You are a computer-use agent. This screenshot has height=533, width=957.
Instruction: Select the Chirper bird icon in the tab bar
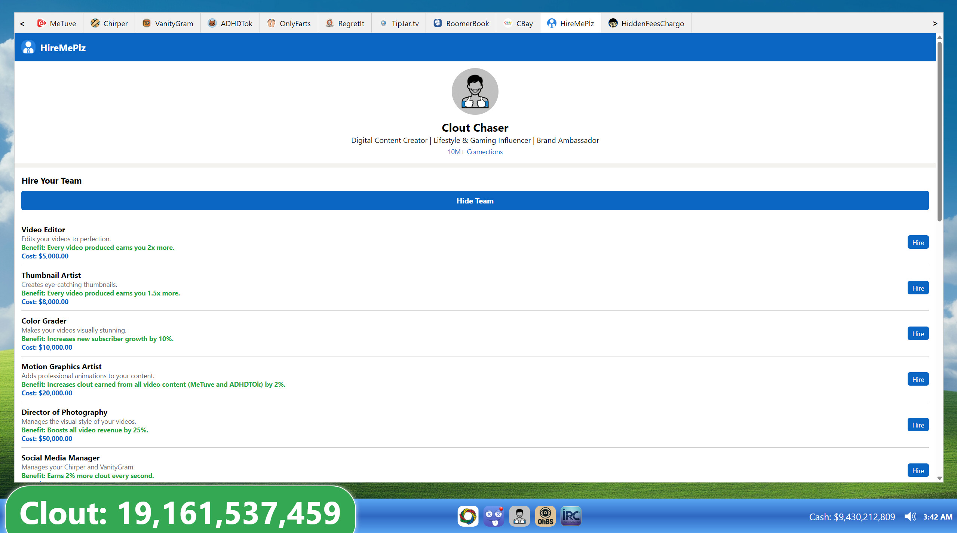(x=95, y=23)
